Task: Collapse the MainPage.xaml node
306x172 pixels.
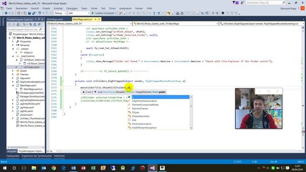Action: point(13,86)
